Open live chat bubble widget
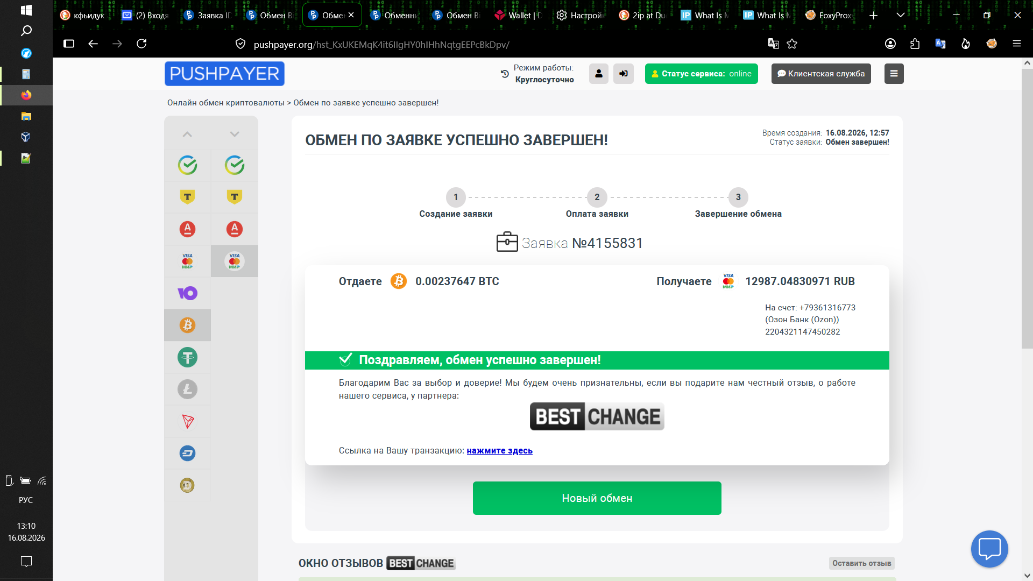 coord(989,549)
